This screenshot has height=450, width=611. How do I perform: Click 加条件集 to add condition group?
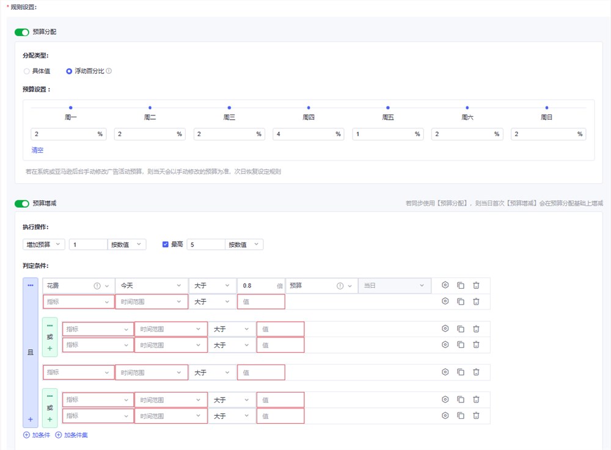71,435
